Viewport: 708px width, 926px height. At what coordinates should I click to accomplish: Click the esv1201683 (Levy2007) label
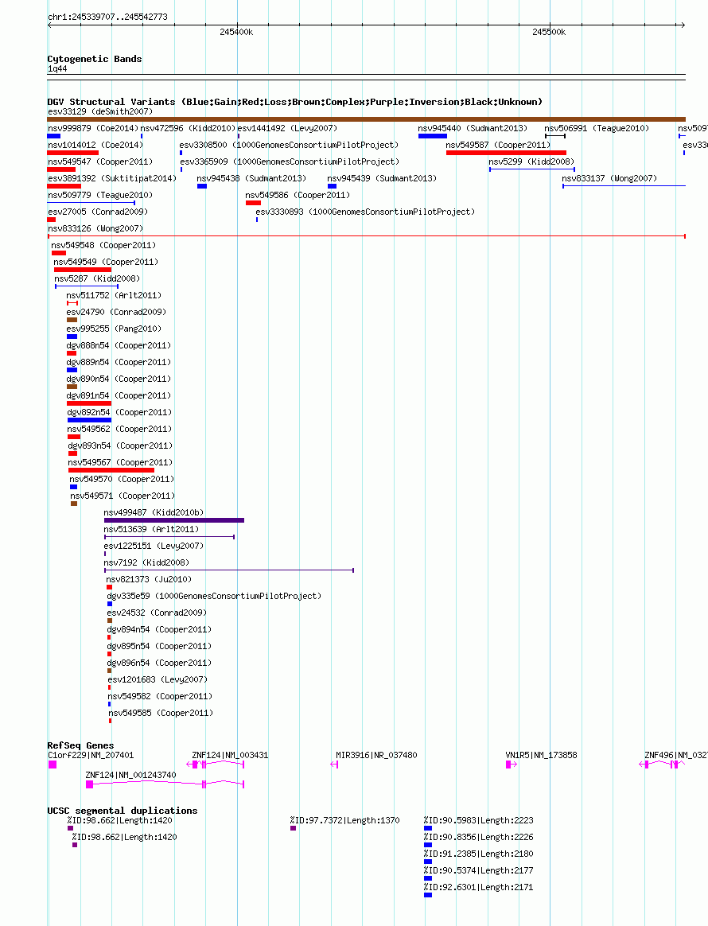click(x=158, y=679)
